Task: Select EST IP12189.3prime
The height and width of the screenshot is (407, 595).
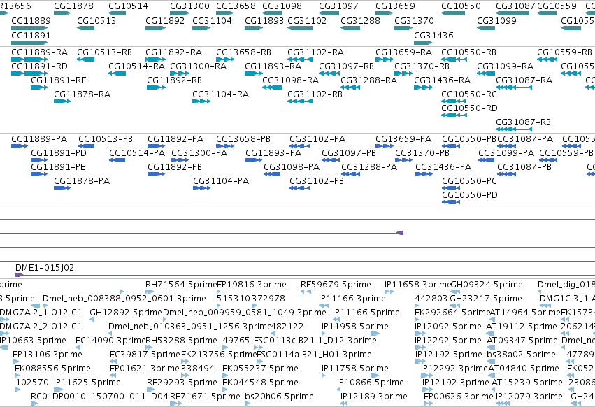Action: click(344, 404)
